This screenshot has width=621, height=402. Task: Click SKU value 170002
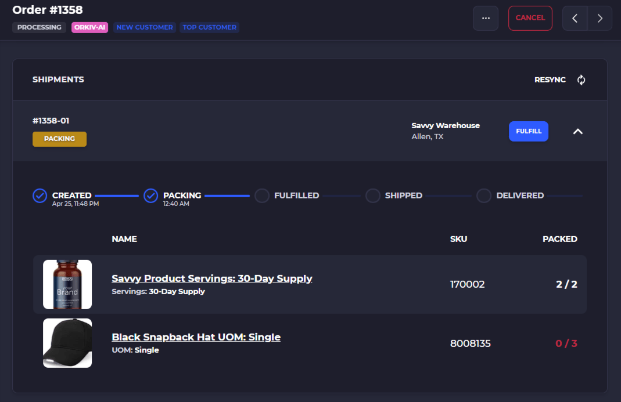pyautogui.click(x=467, y=284)
